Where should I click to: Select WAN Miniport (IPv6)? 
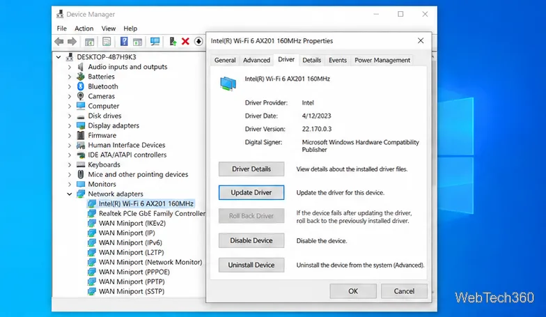tap(130, 242)
